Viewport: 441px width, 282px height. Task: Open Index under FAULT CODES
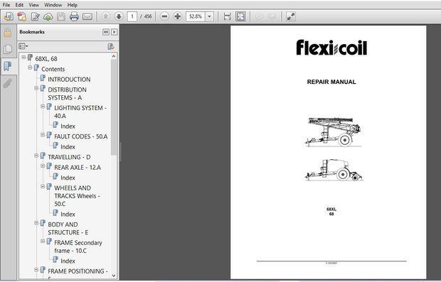coord(68,147)
